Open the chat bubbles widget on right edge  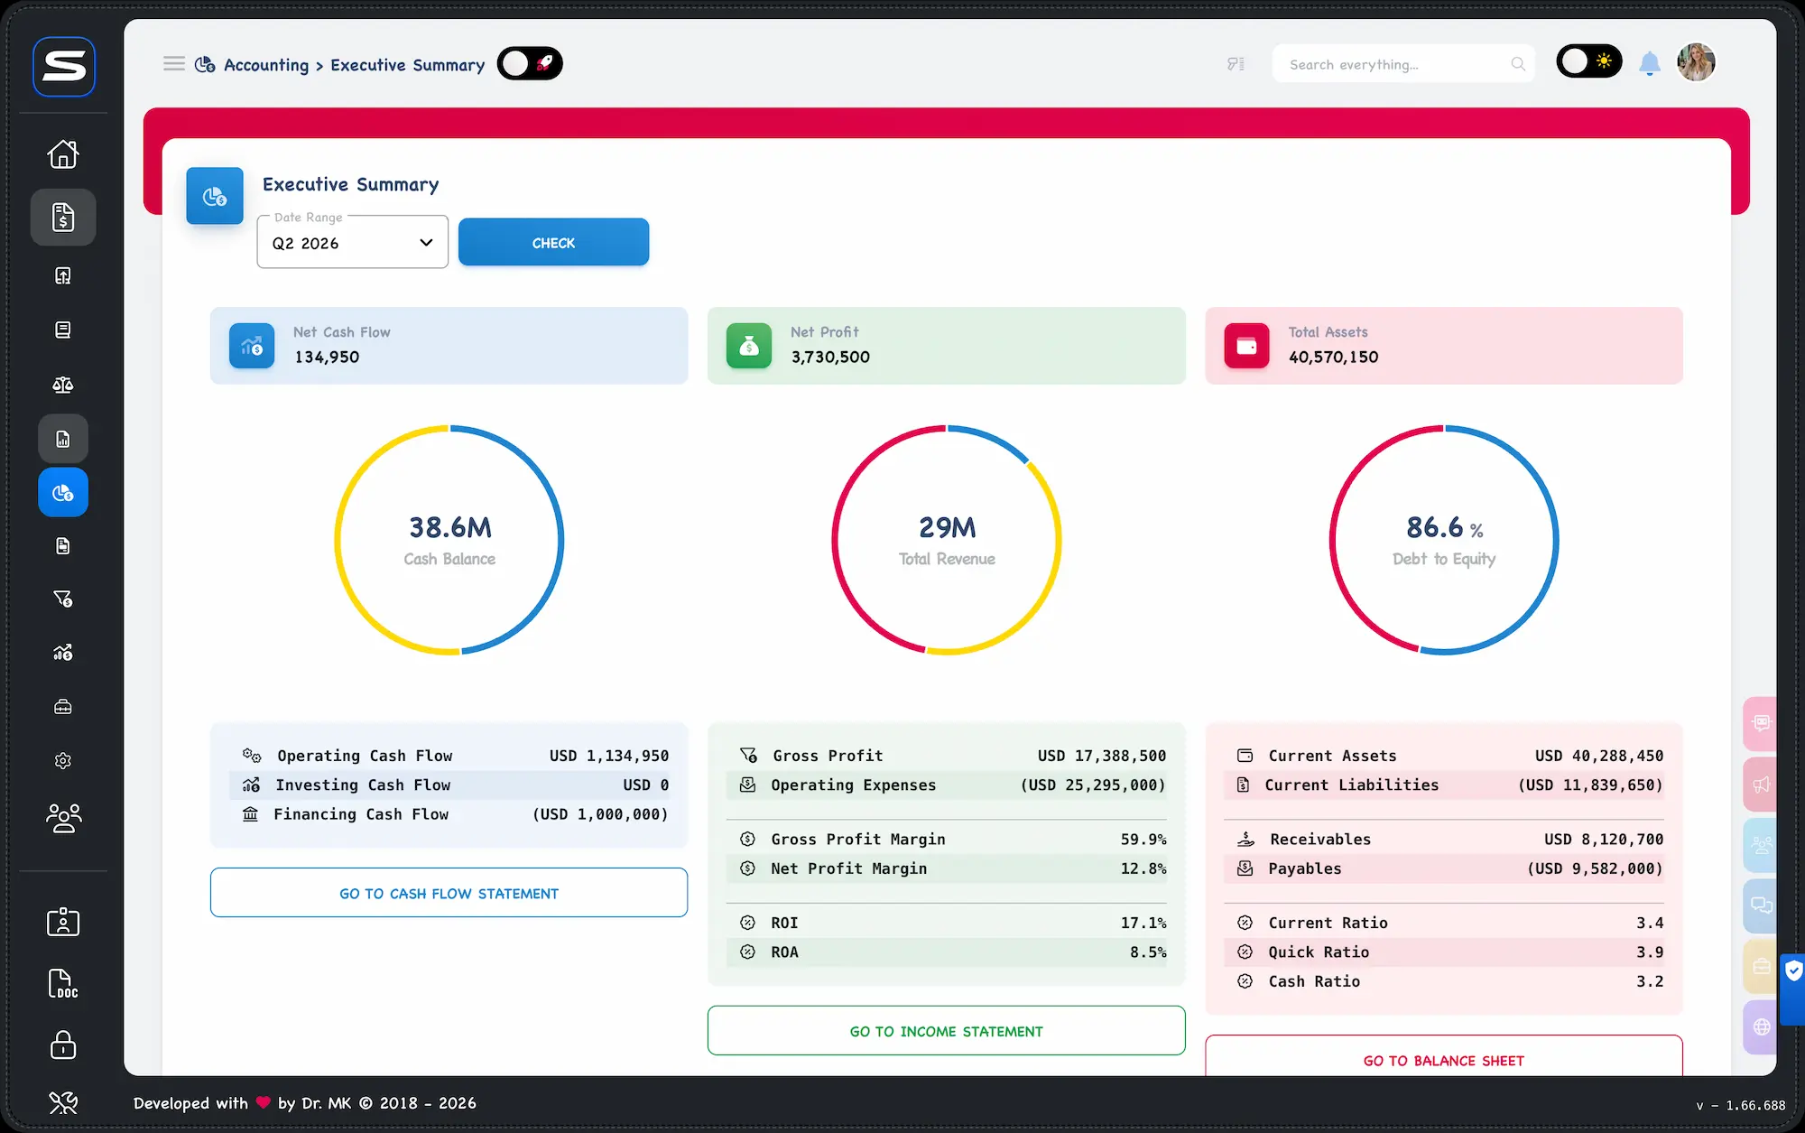[x=1761, y=905]
